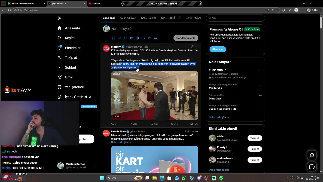
Task: Show more accounts under Kimi takip etmeli
Action: tap(219, 170)
